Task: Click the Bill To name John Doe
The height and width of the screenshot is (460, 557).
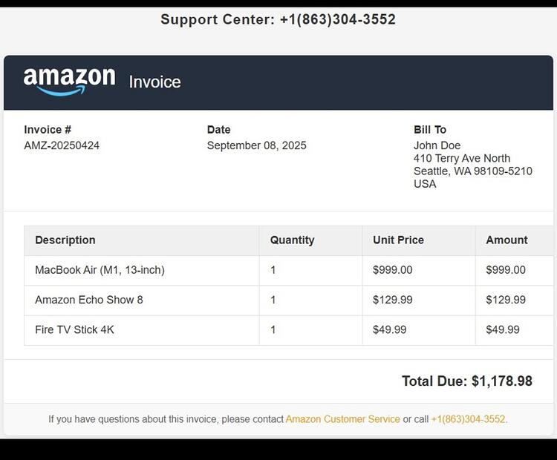Action: point(437,145)
